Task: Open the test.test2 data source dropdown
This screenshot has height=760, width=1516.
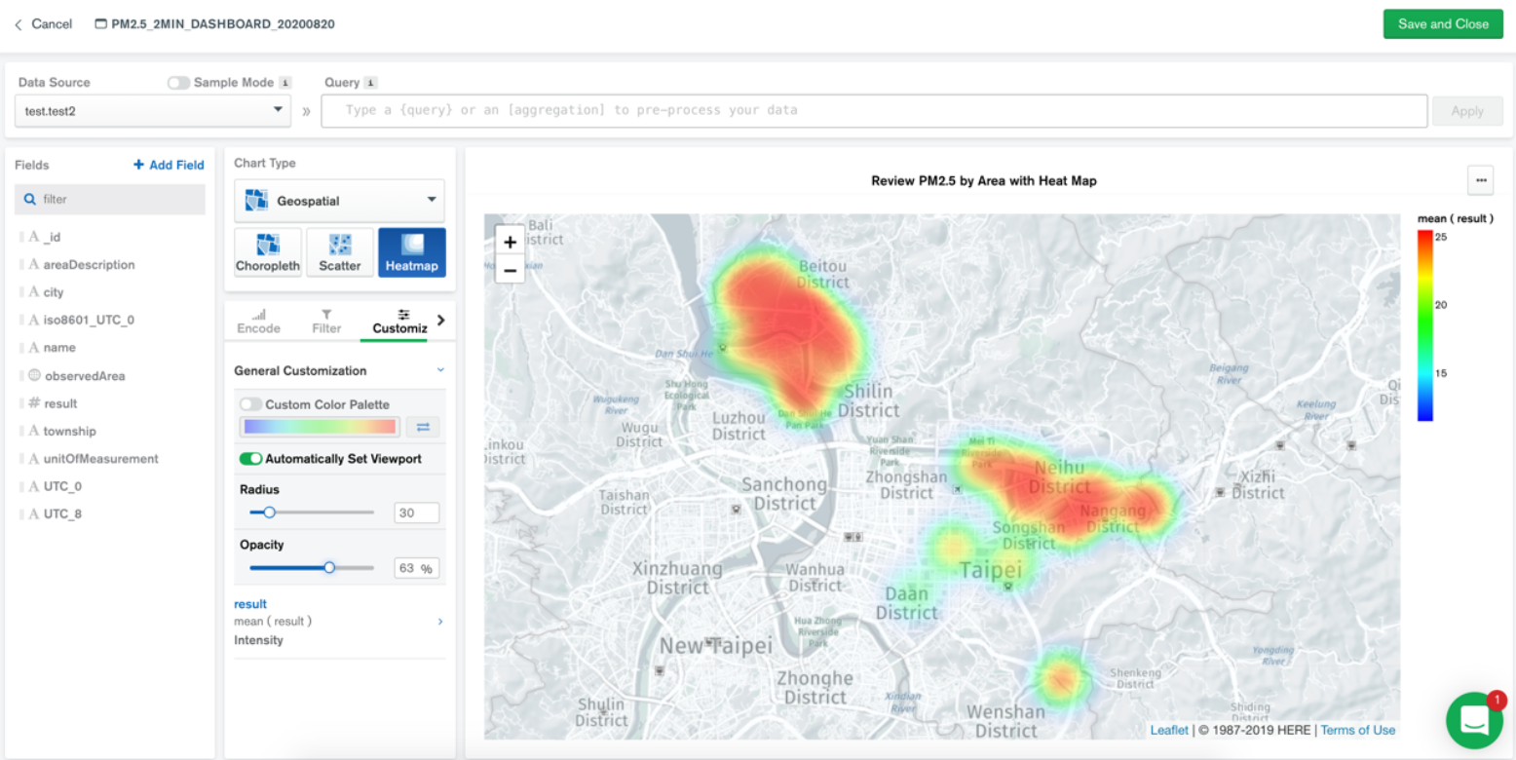Action: click(x=151, y=110)
